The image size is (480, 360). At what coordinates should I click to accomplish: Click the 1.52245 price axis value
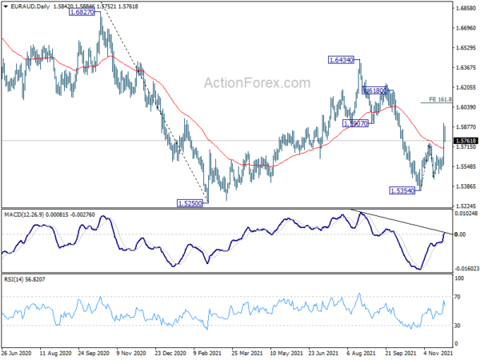click(x=466, y=206)
